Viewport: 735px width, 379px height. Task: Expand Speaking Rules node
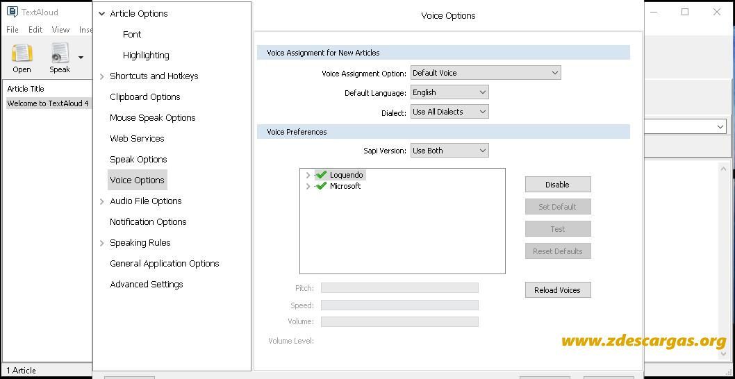point(101,243)
